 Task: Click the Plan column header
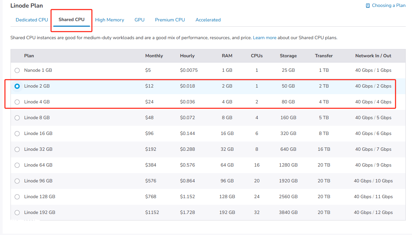(29, 56)
